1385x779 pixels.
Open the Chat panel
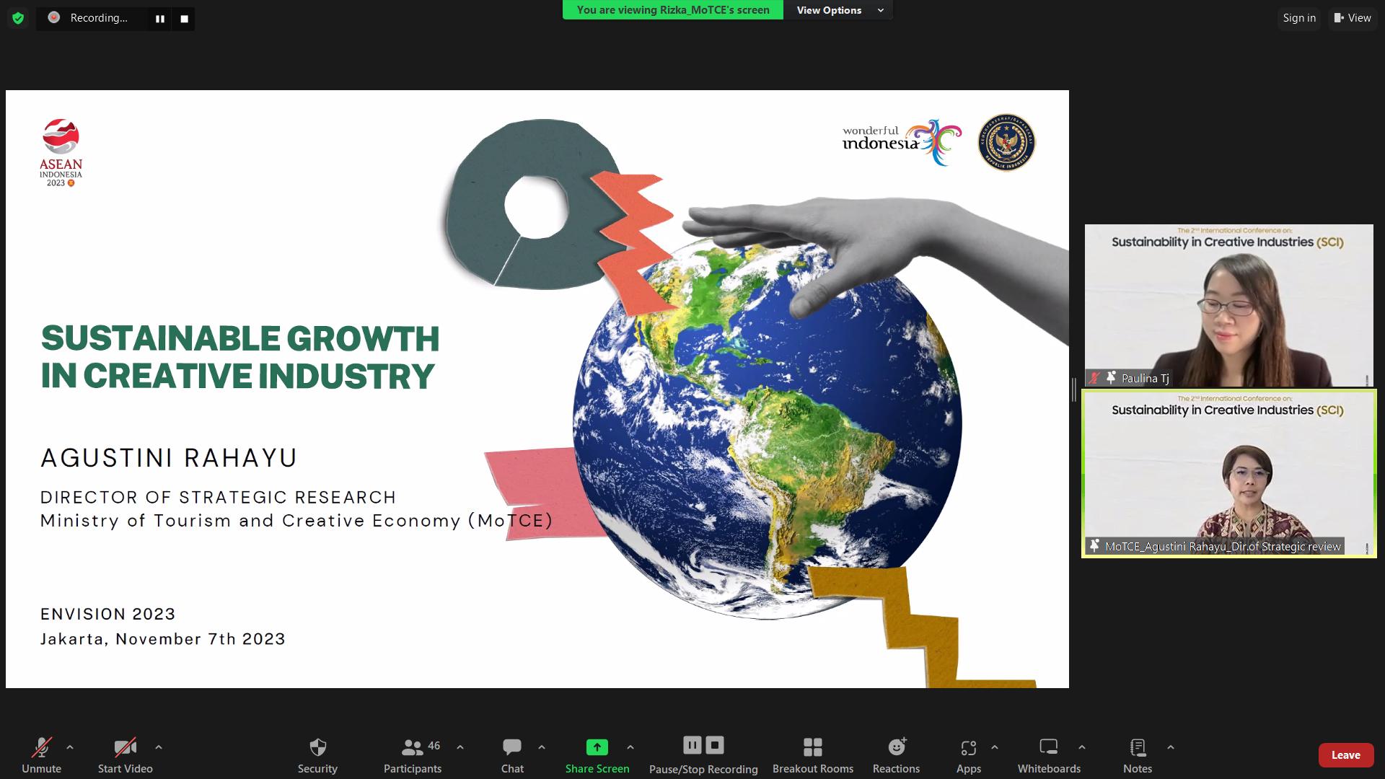[x=512, y=747]
